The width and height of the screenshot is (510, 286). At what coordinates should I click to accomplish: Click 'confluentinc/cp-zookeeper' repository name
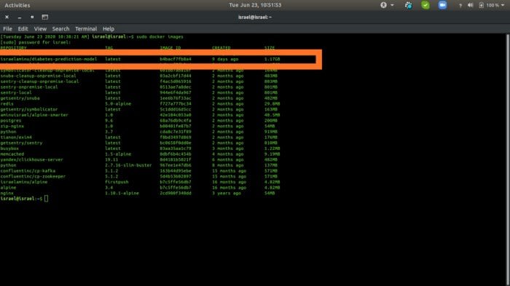[33, 176]
